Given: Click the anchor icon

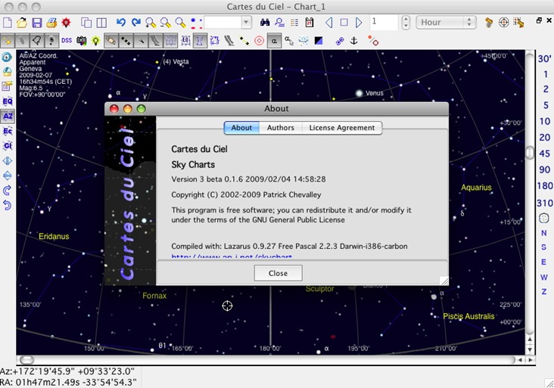Looking at the screenshot, I should coord(353,41).
